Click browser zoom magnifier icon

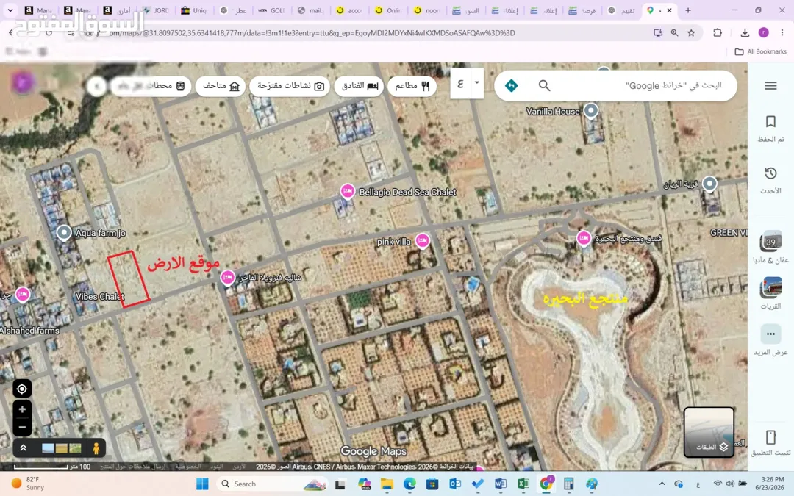click(674, 32)
